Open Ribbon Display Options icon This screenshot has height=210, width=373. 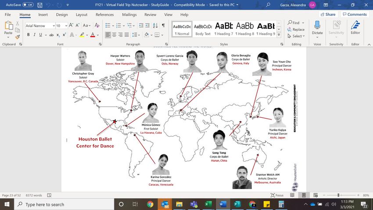coord(326,5)
